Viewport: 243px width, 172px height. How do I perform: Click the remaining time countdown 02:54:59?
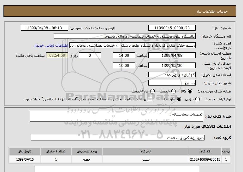57,55
